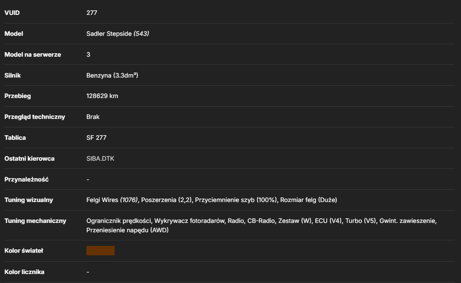The height and width of the screenshot is (283, 461).
Task: Select the Benzyna (3.3dm³) engine value
Action: 112,75
